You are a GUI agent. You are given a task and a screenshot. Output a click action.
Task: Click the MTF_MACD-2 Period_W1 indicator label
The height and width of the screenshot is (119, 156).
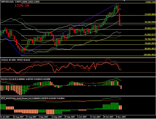pyautogui.click(x=33, y=98)
